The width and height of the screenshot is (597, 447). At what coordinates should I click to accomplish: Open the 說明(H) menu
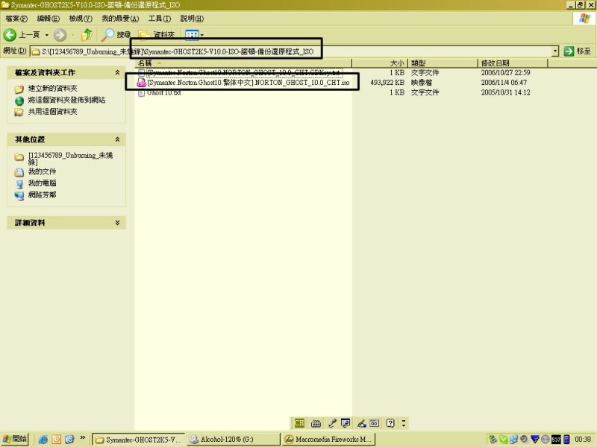point(192,18)
